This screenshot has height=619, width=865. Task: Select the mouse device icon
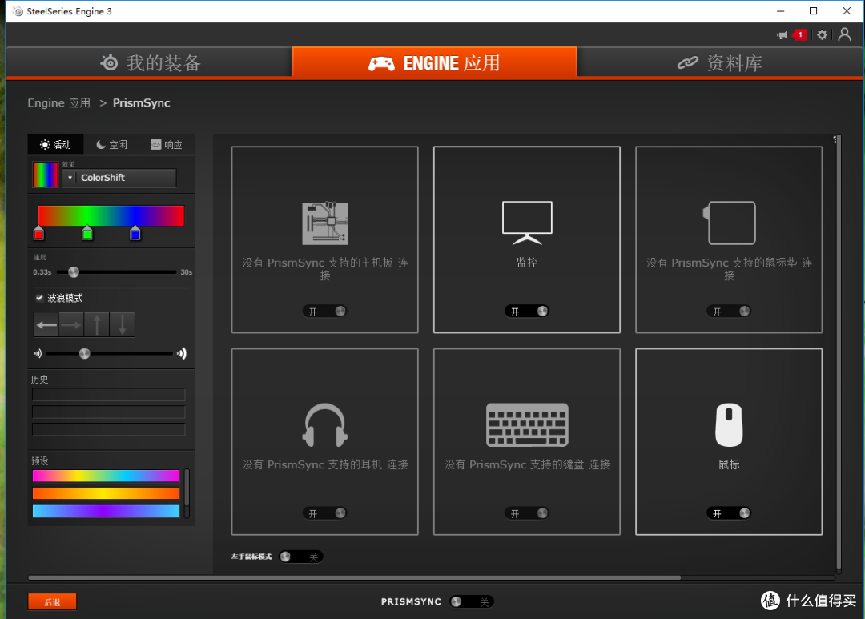click(x=730, y=424)
